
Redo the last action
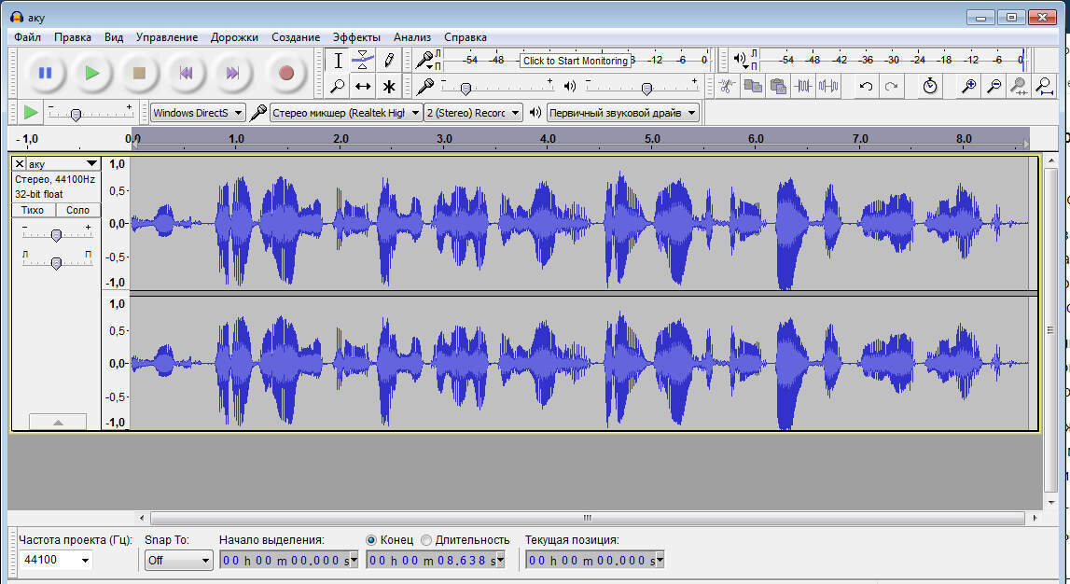pos(891,86)
